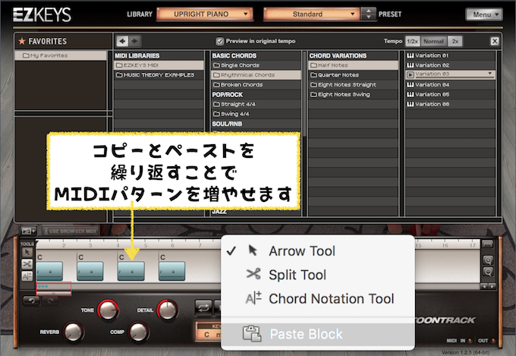Open the Swing 4/4 folder

click(256, 114)
